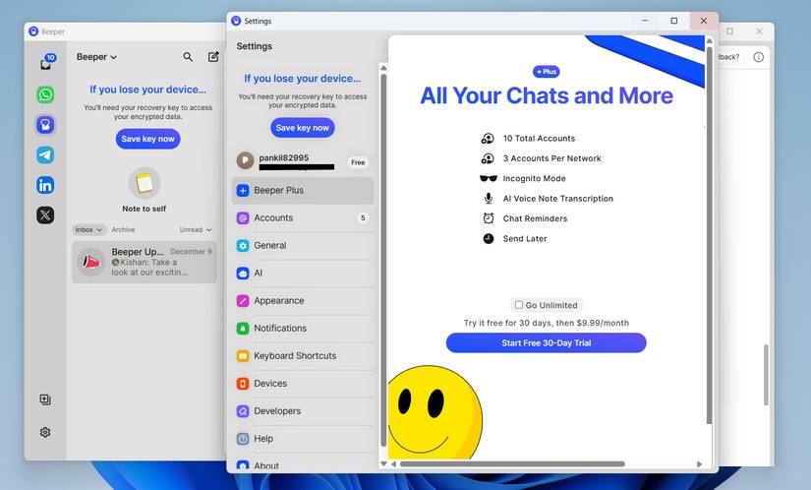Click the 3 Accounts Per Network text
Screen dimensions: 811x490
(x=551, y=158)
